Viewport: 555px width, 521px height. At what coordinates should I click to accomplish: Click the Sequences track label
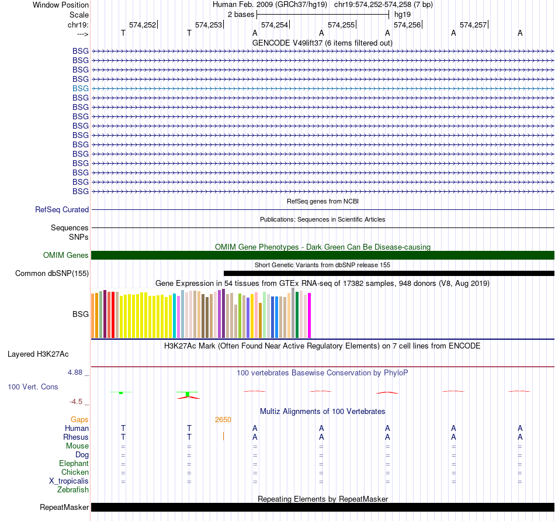click(70, 227)
